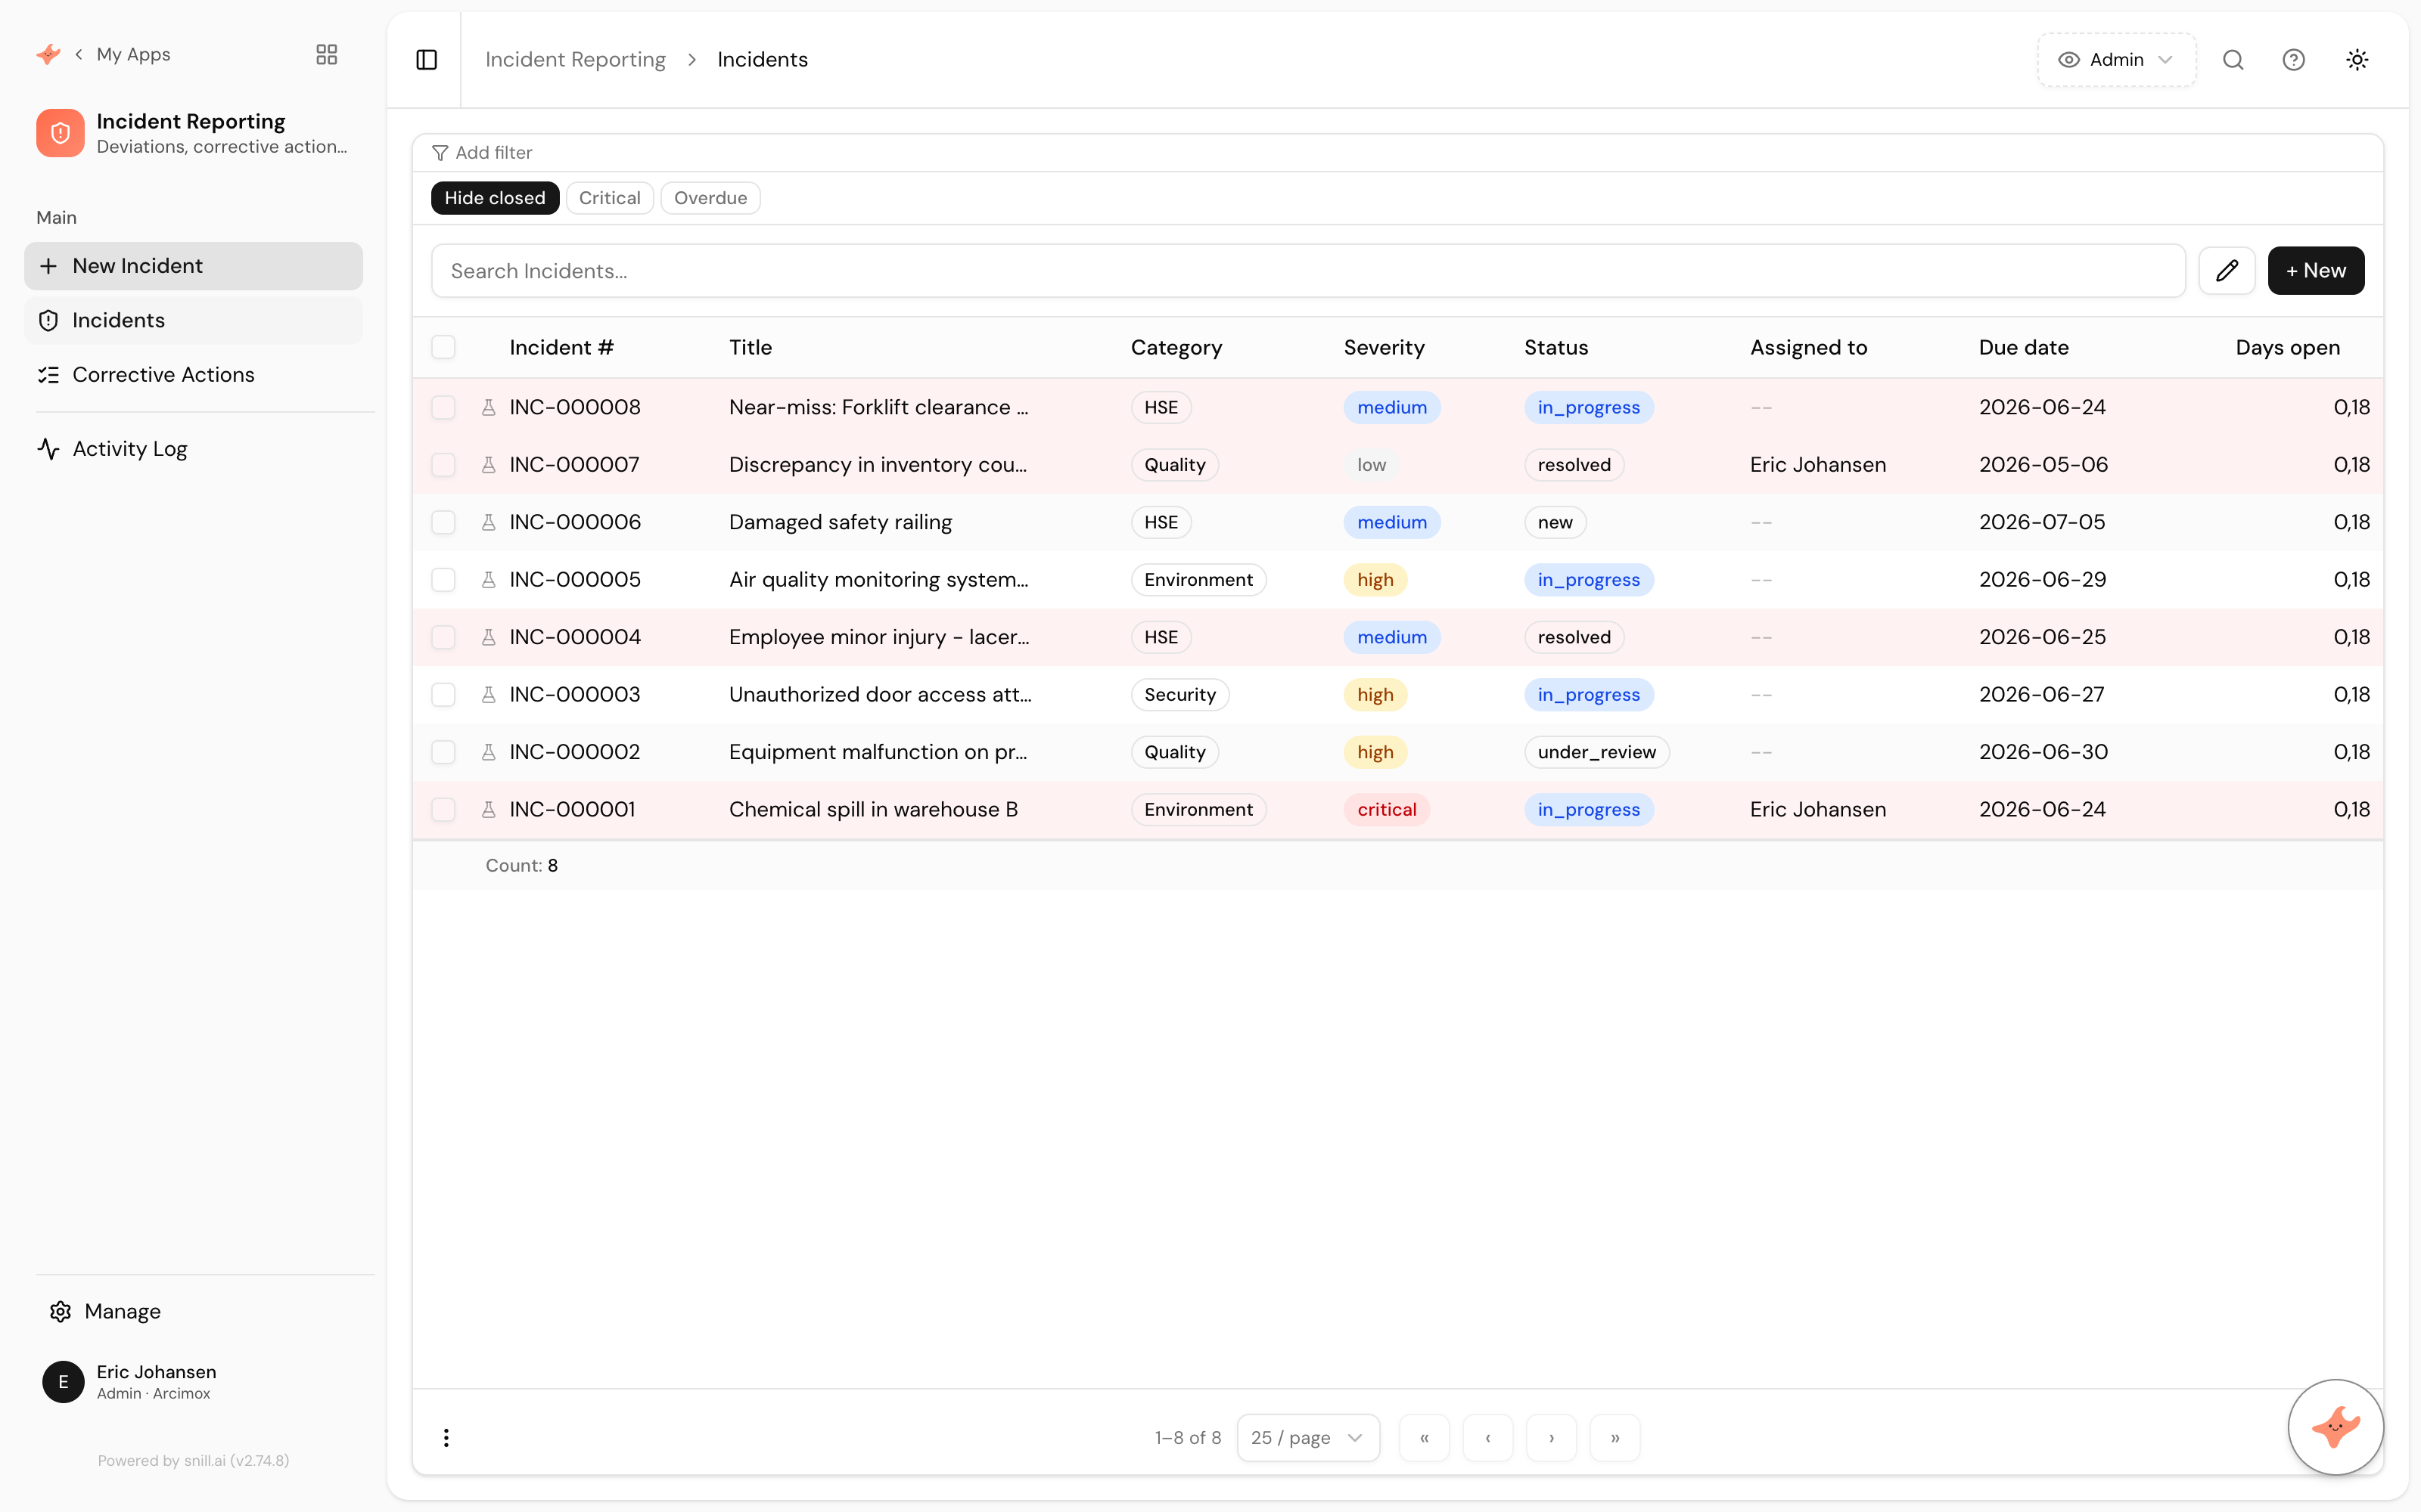
Task: Toggle light/dark theme sun icon
Action: (2357, 60)
